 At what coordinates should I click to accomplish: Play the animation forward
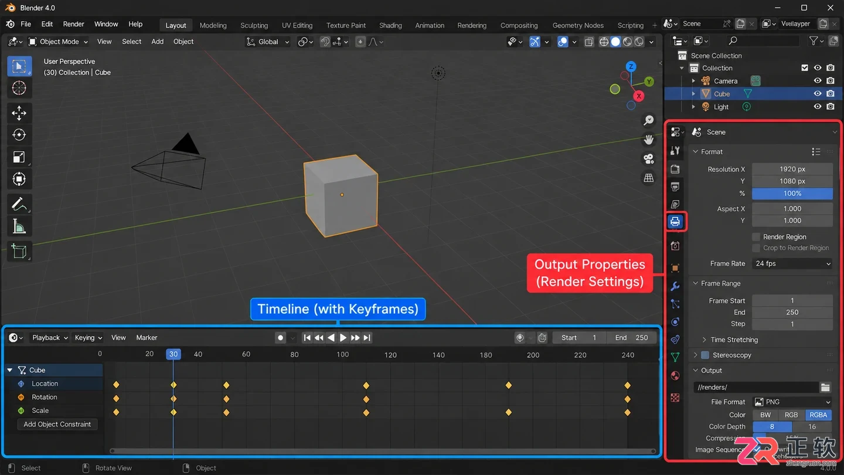click(x=343, y=338)
